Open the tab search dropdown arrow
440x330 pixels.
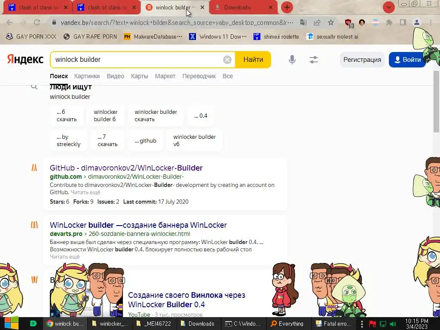click(388, 7)
